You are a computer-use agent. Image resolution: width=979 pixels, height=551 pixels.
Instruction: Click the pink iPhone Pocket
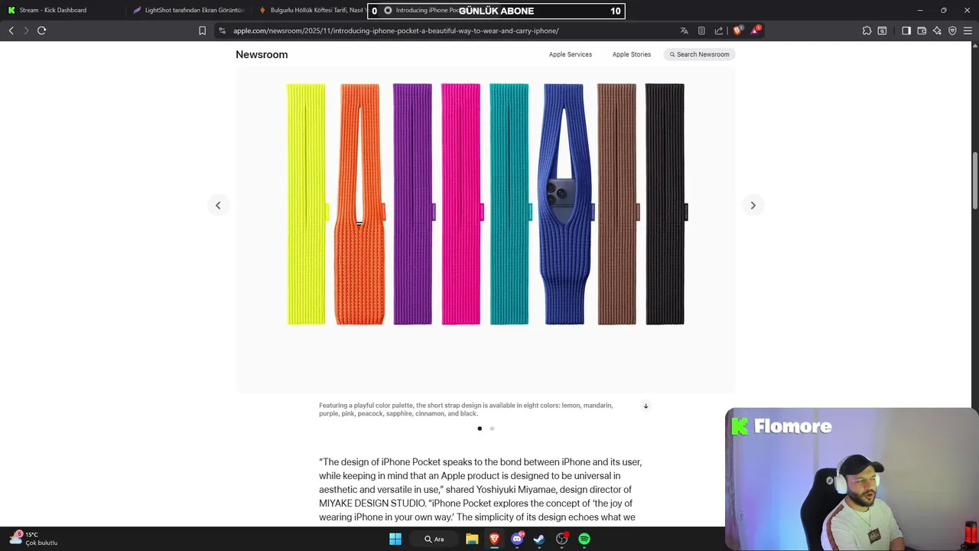[x=461, y=204]
